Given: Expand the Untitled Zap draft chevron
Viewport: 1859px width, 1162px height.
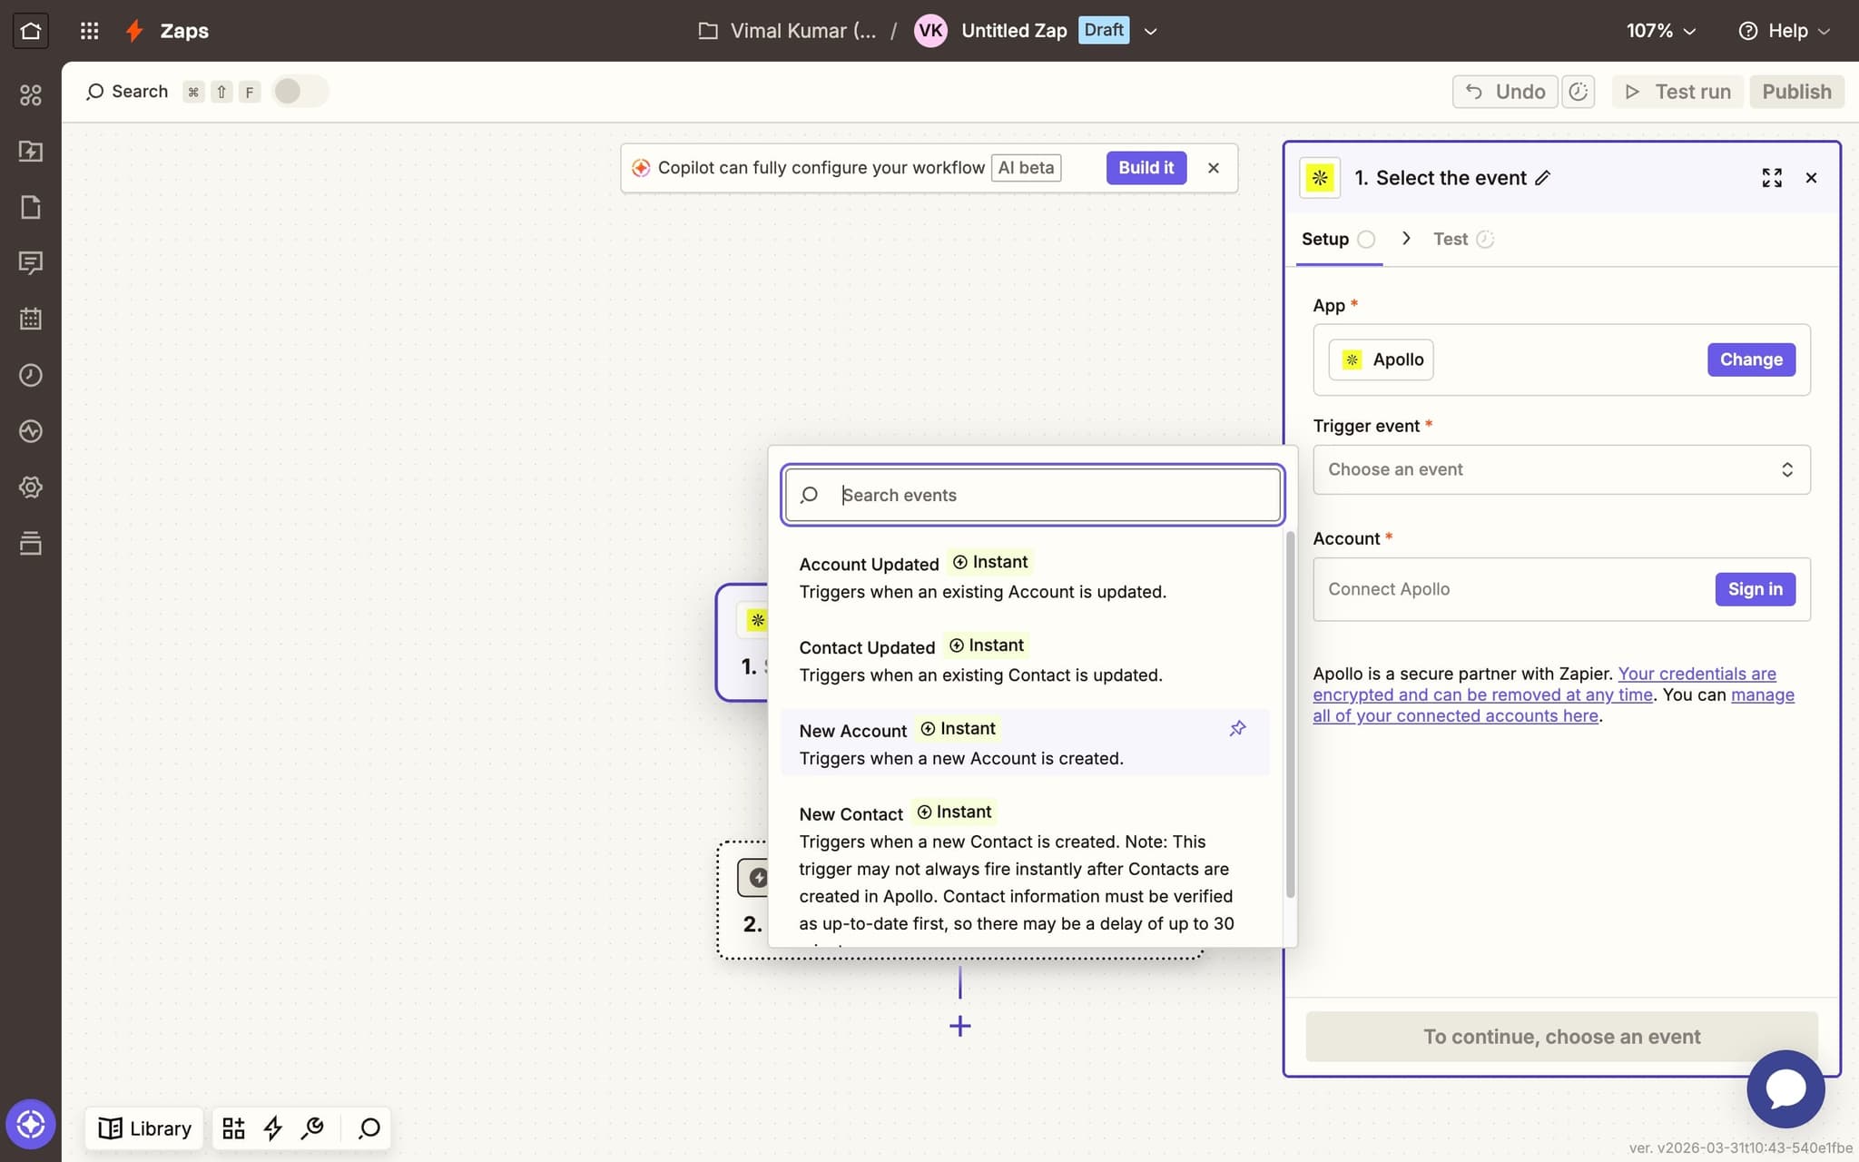Looking at the screenshot, I should click(x=1150, y=31).
